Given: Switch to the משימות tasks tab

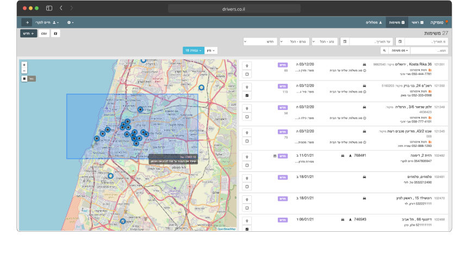Looking at the screenshot, I should [397, 22].
